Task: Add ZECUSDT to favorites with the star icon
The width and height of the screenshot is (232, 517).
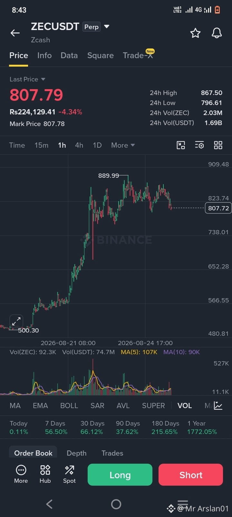Action: click(195, 33)
